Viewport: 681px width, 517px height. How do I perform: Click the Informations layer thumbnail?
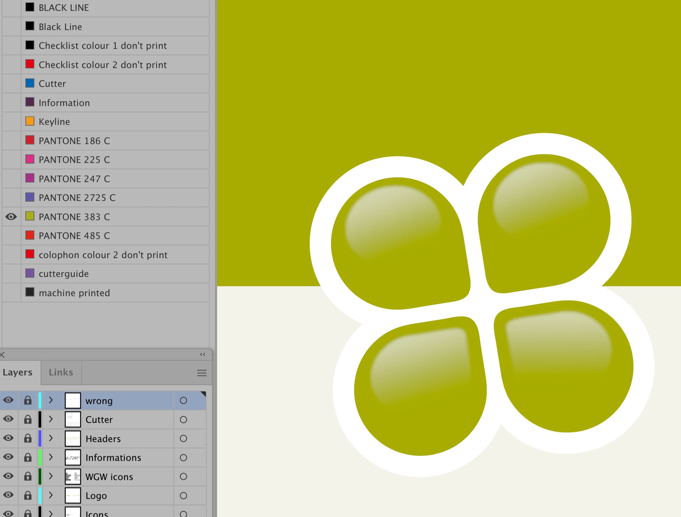coord(73,458)
